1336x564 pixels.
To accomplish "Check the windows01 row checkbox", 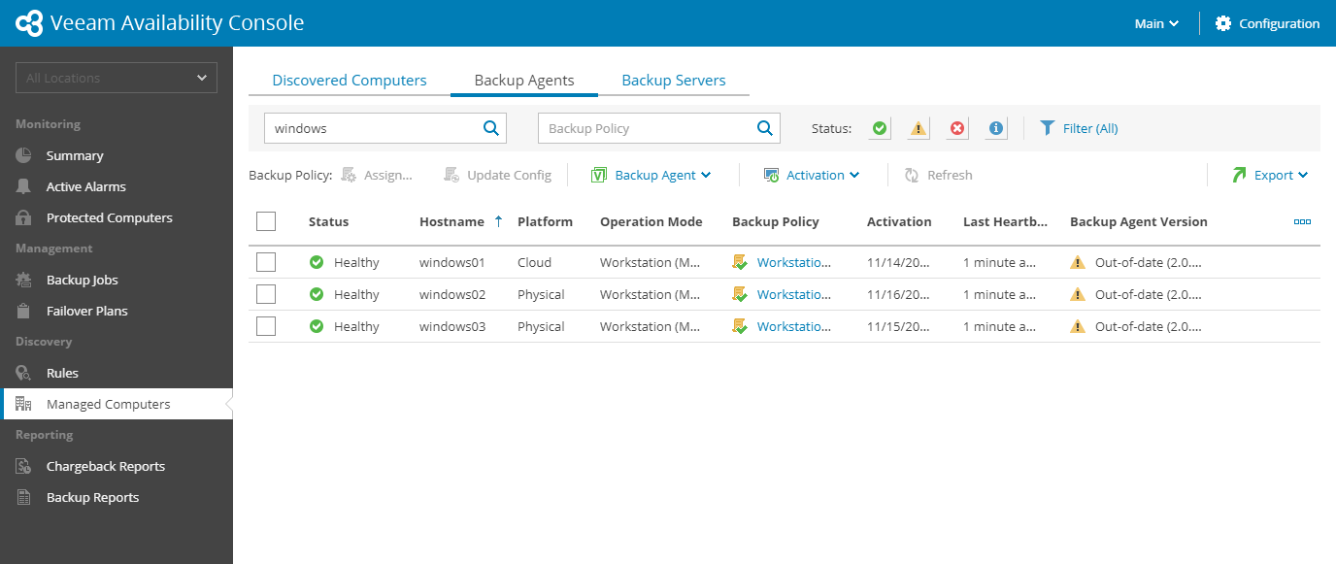I will pyautogui.click(x=266, y=262).
